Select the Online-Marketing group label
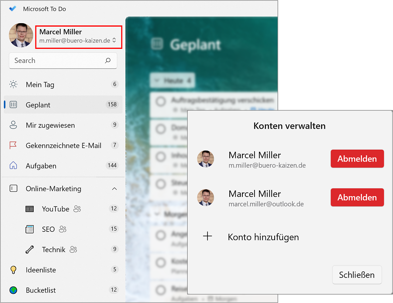 pyautogui.click(x=53, y=189)
